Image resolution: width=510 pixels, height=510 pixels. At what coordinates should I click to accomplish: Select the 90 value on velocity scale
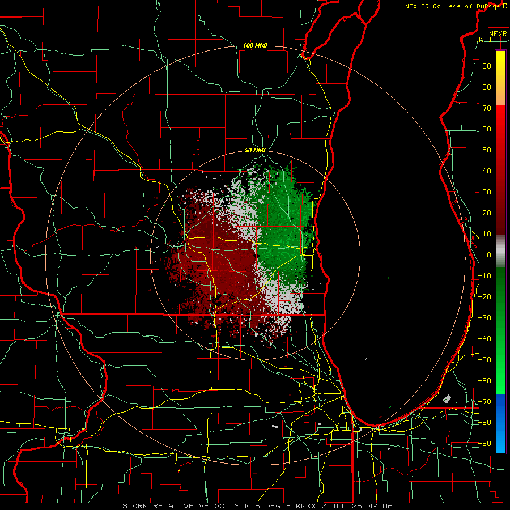click(x=487, y=66)
